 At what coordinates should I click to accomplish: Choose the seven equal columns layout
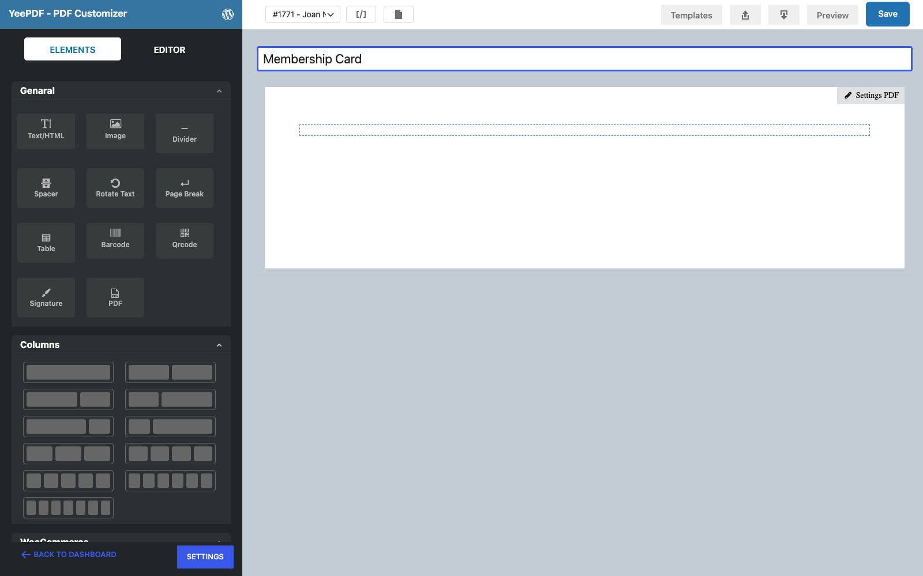(68, 507)
